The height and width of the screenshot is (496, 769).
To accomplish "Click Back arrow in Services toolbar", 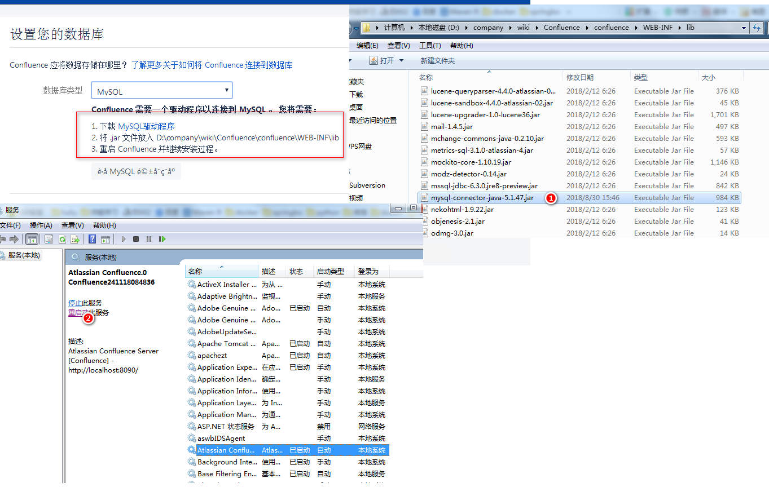I will 3,239.
